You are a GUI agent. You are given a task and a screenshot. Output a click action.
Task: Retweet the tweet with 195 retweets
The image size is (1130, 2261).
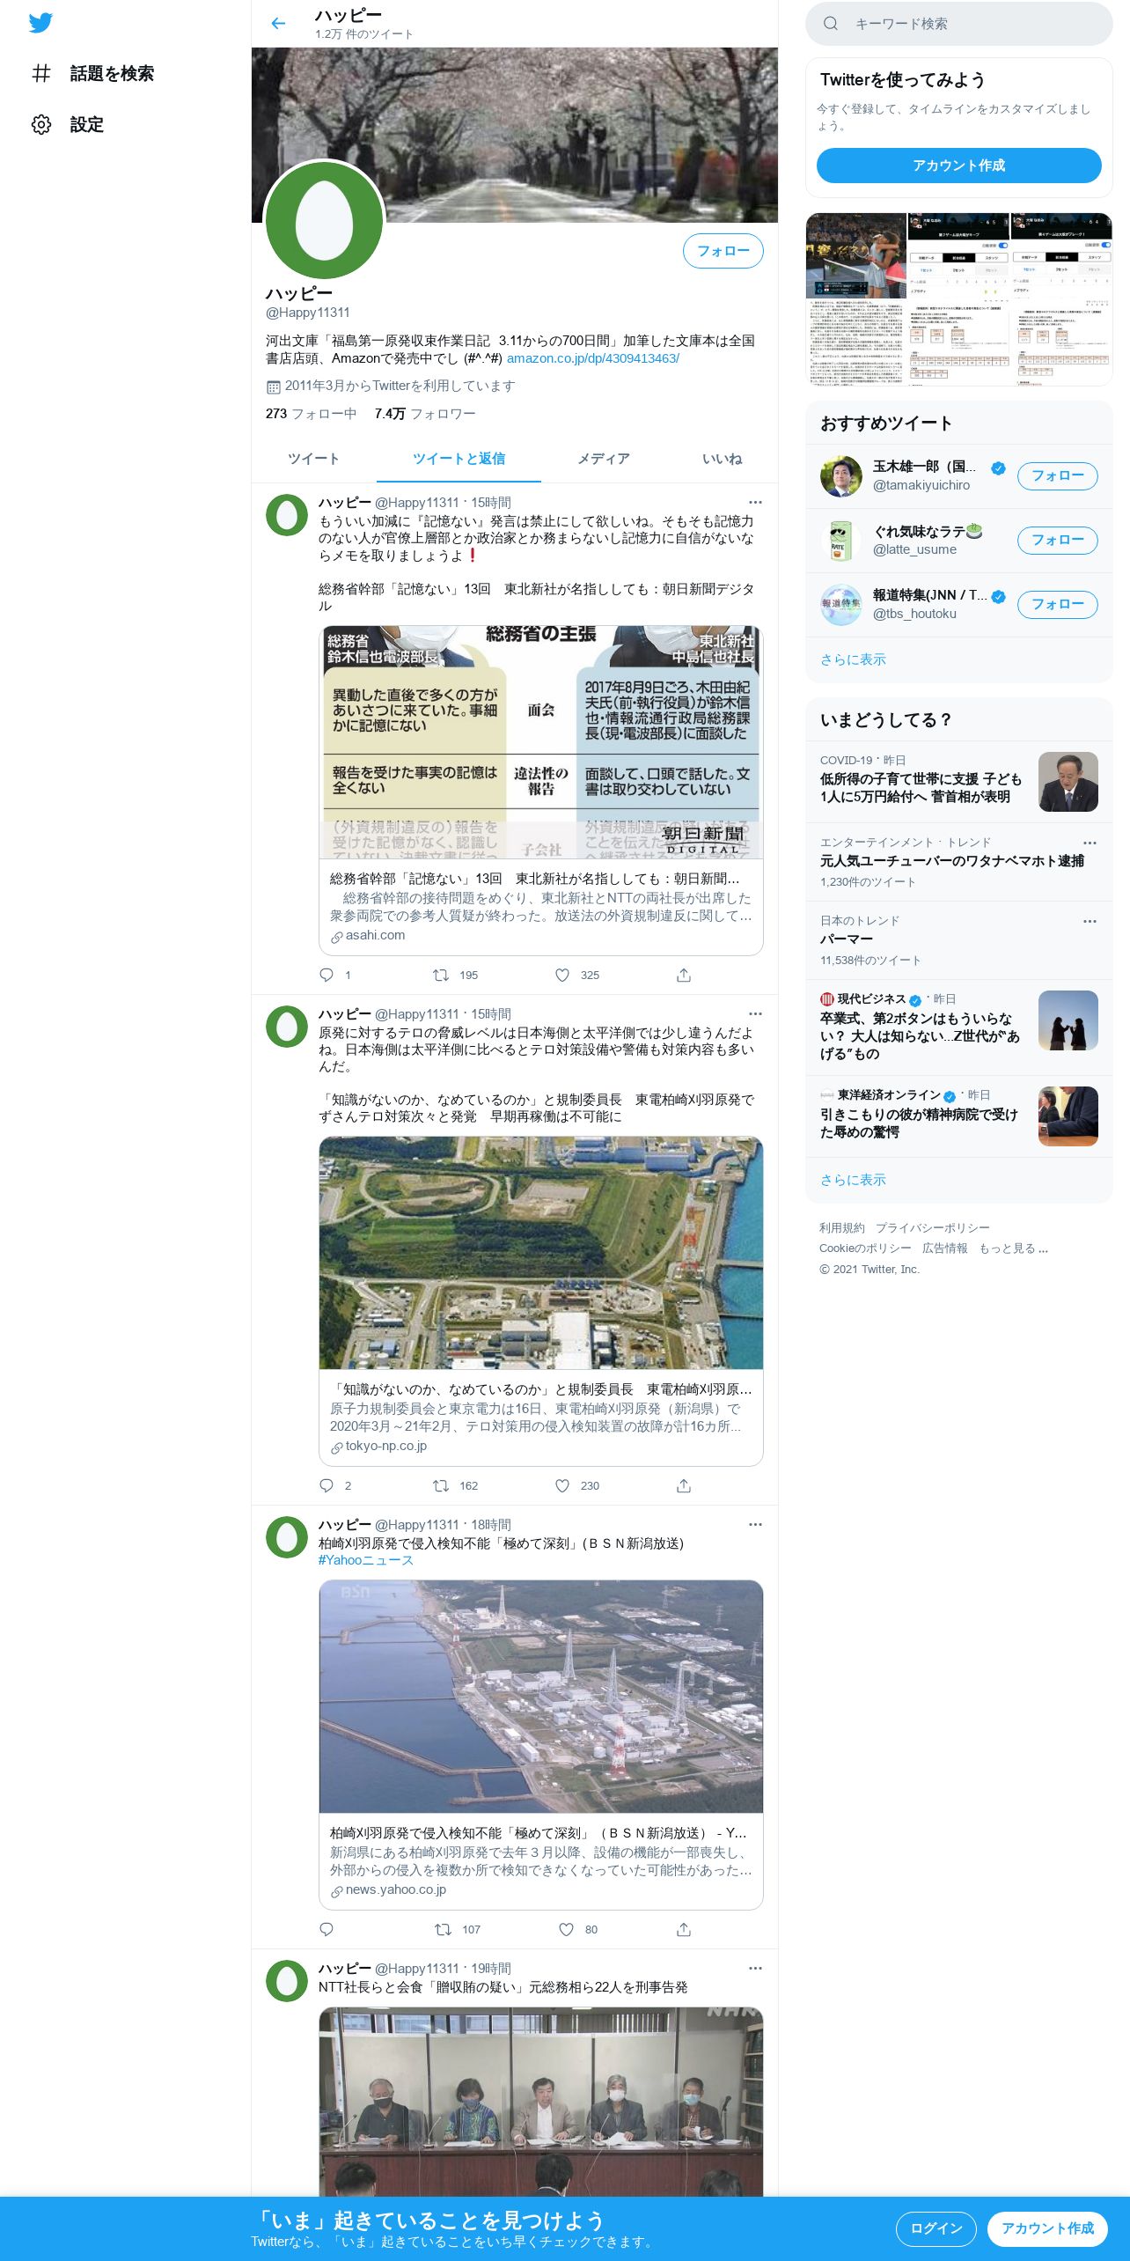pos(441,975)
